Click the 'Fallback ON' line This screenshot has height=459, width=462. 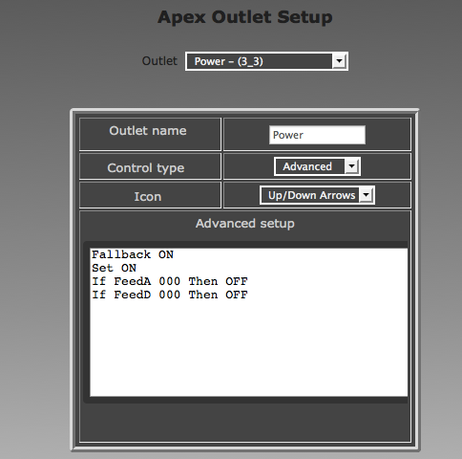coord(133,254)
